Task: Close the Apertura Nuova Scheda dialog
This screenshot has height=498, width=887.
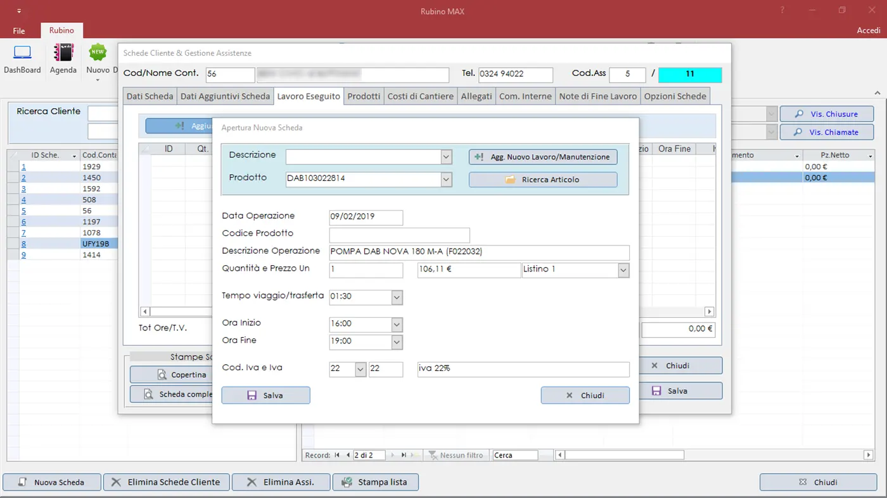Action: pyautogui.click(x=585, y=395)
